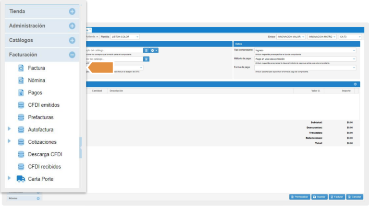This screenshot has height=206, width=369.
Task: Open the Método de pago dropdown
Action: pos(305,59)
